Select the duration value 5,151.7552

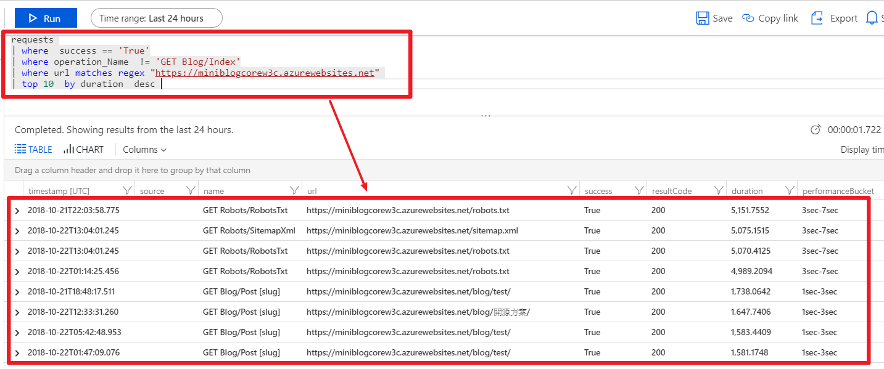point(750,210)
